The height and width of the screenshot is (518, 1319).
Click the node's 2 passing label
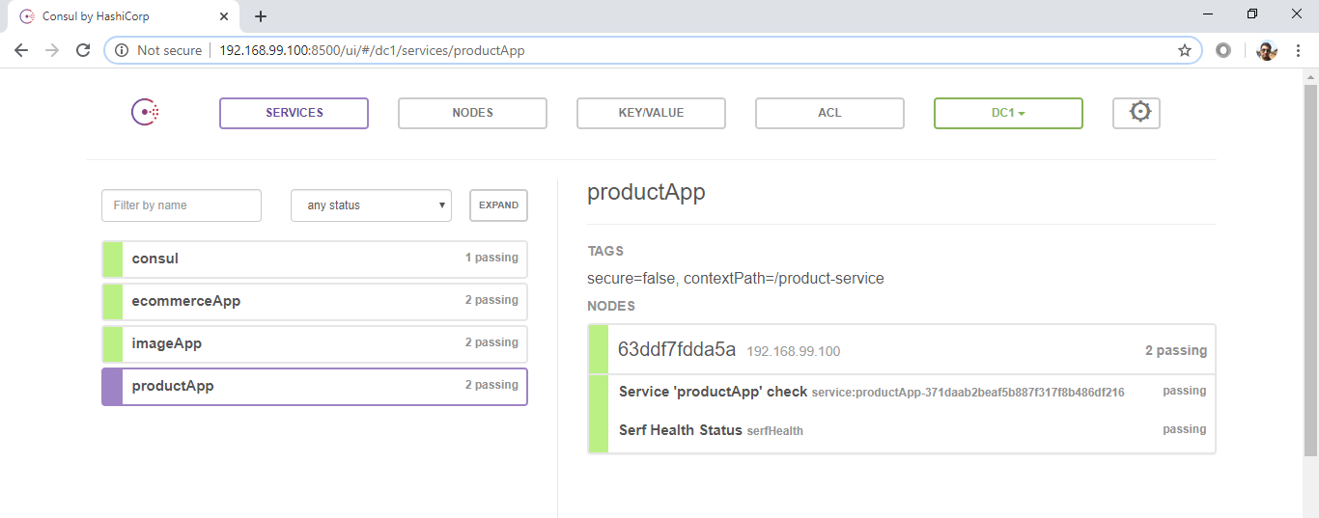tap(1176, 350)
